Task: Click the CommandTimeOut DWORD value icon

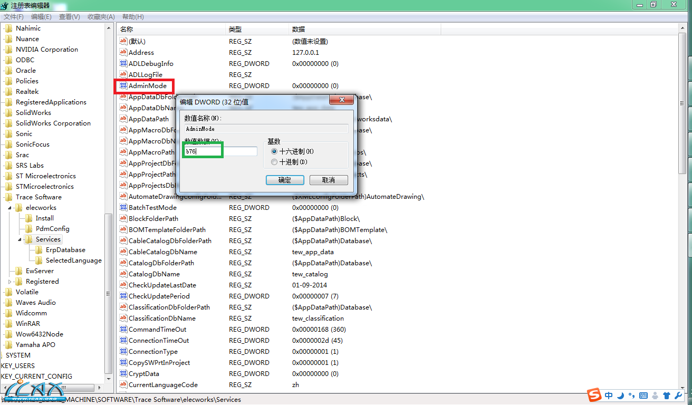Action: point(123,329)
